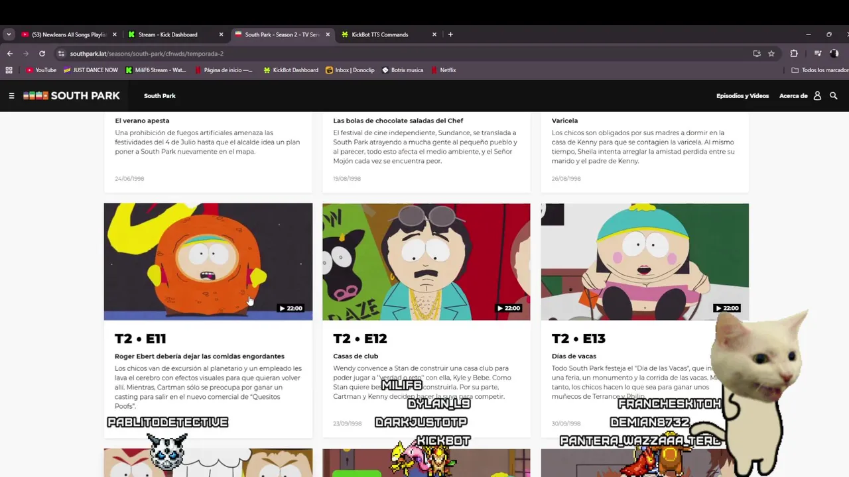Reload the page with refresh icon
849x477 pixels.
[42, 54]
